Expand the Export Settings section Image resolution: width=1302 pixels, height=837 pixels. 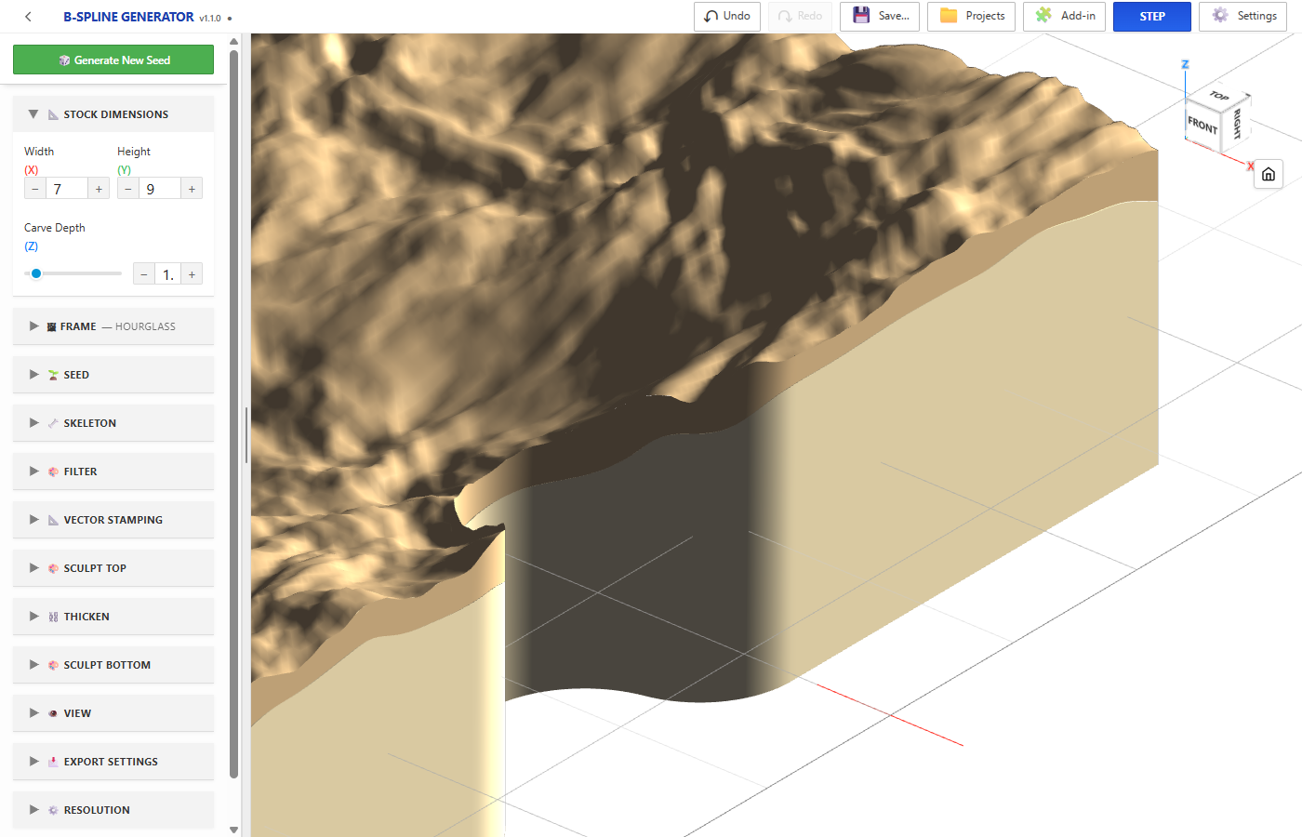coord(113,762)
